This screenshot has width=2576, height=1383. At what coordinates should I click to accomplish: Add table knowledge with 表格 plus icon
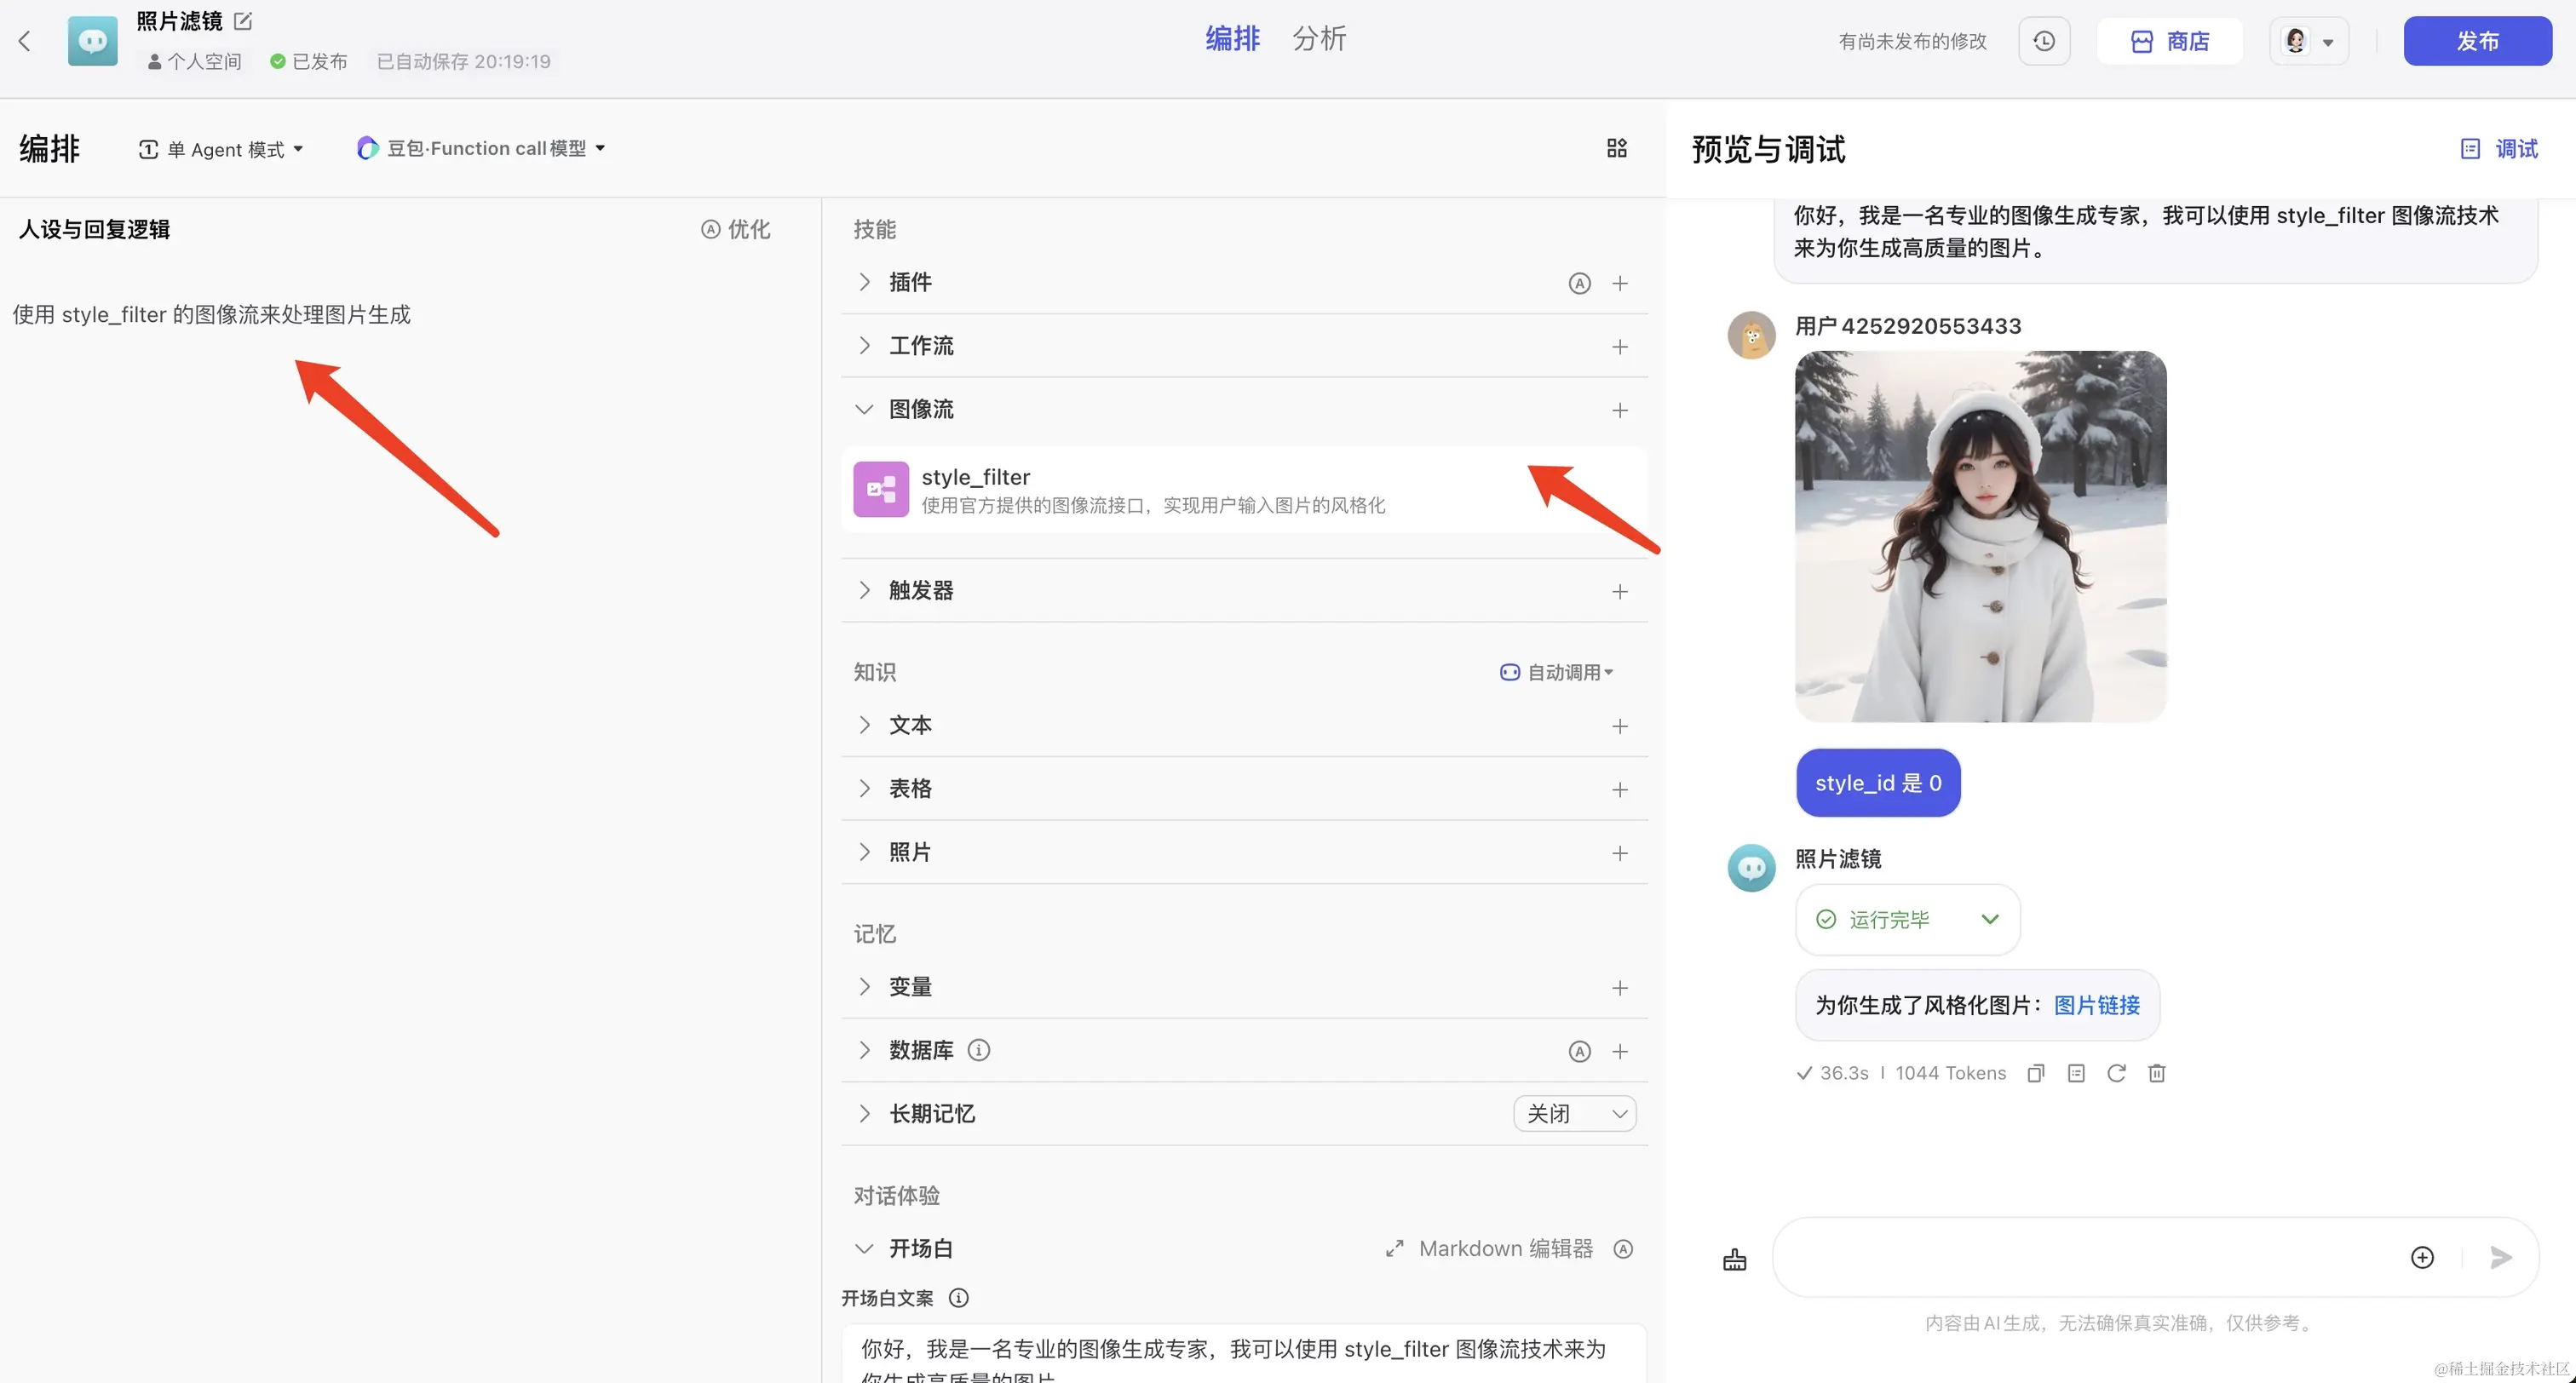pos(1620,790)
